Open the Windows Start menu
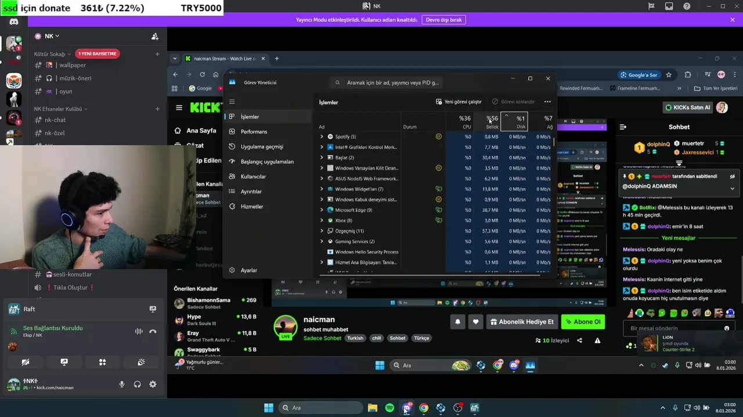 point(269,408)
